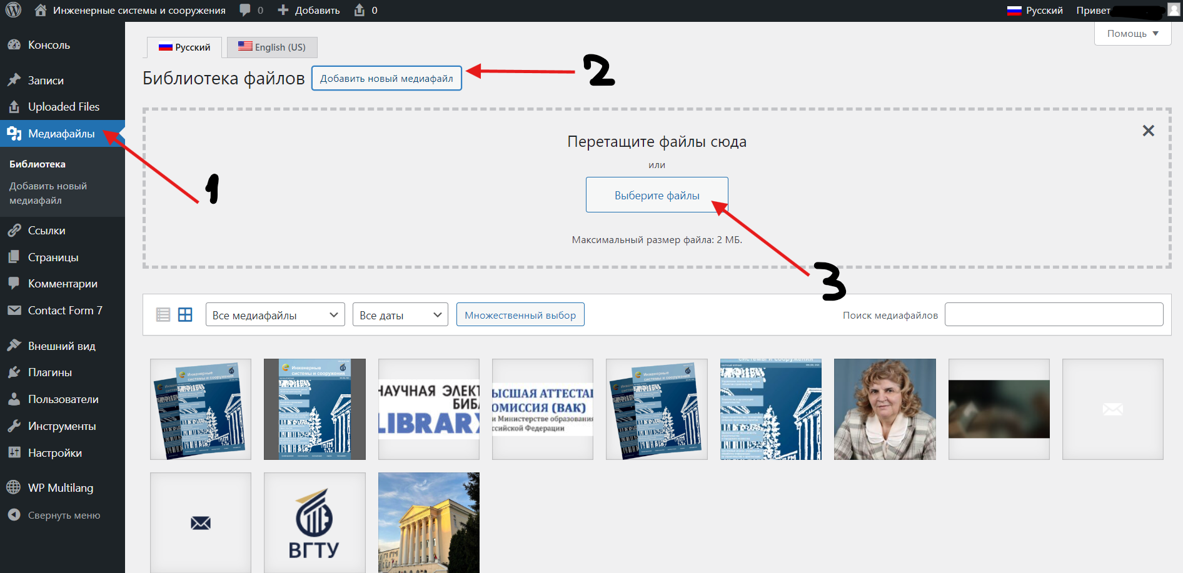Open 'Добавить новый медиафайл' sidebar submenu item
Screen dimensions: 1183x573
[48, 193]
